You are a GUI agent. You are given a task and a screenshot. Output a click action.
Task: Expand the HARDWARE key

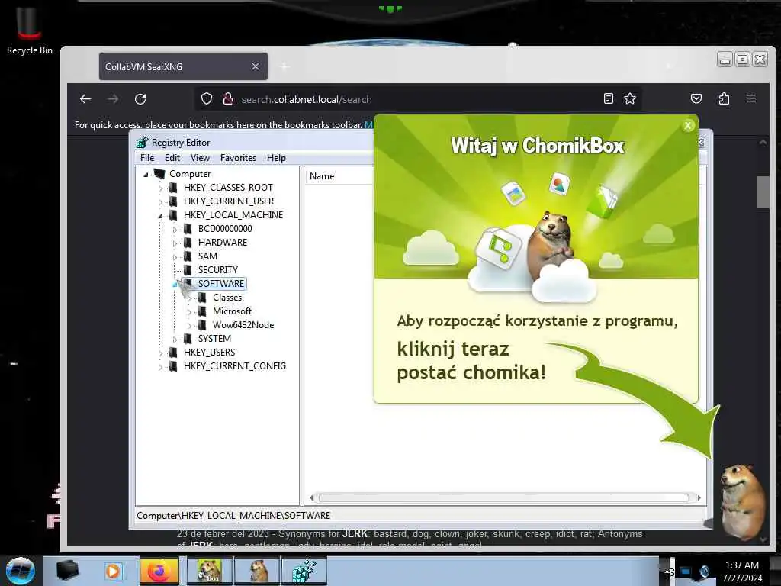click(175, 243)
